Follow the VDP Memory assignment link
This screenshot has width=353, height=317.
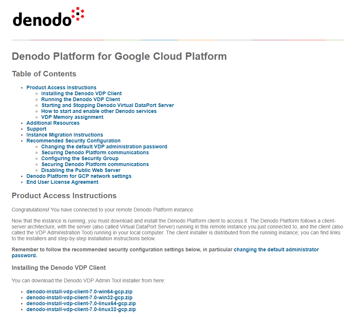(72, 117)
